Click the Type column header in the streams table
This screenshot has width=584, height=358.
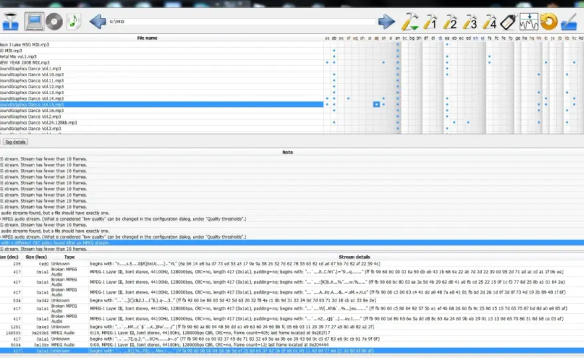coord(69,257)
